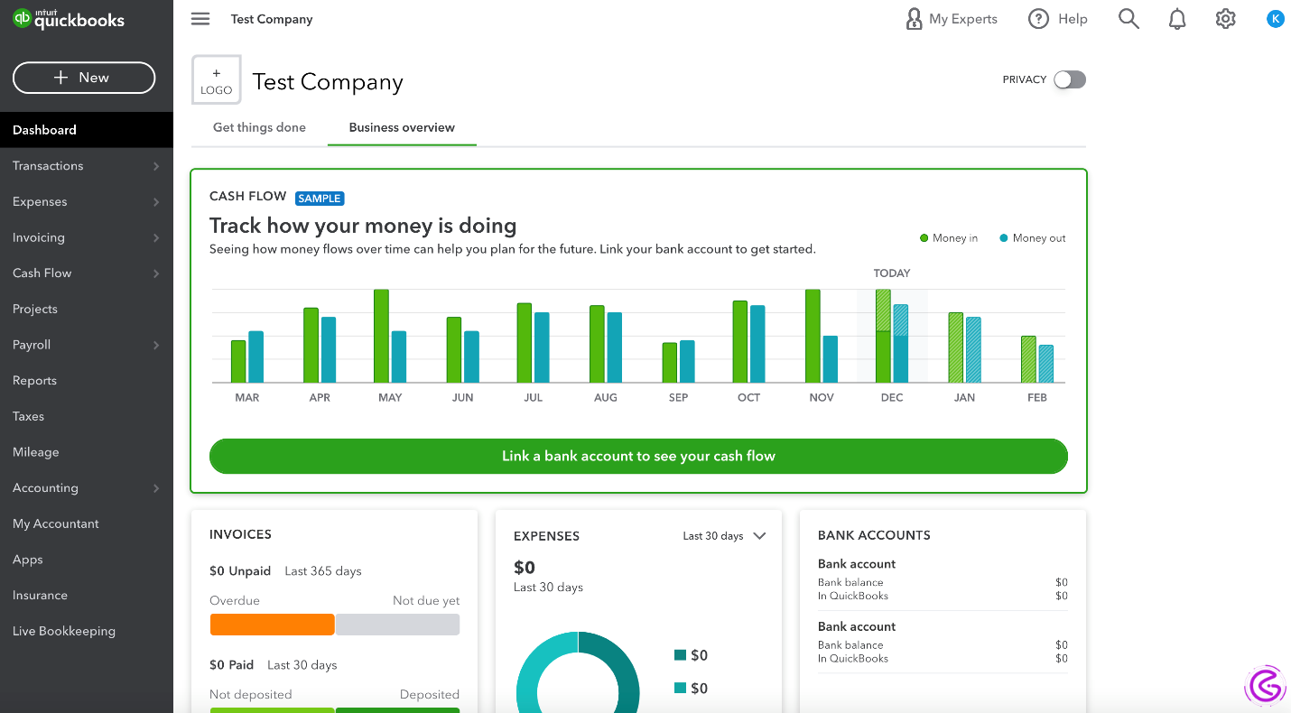Click the My Experts icon
The image size is (1291, 713).
pyautogui.click(x=914, y=18)
